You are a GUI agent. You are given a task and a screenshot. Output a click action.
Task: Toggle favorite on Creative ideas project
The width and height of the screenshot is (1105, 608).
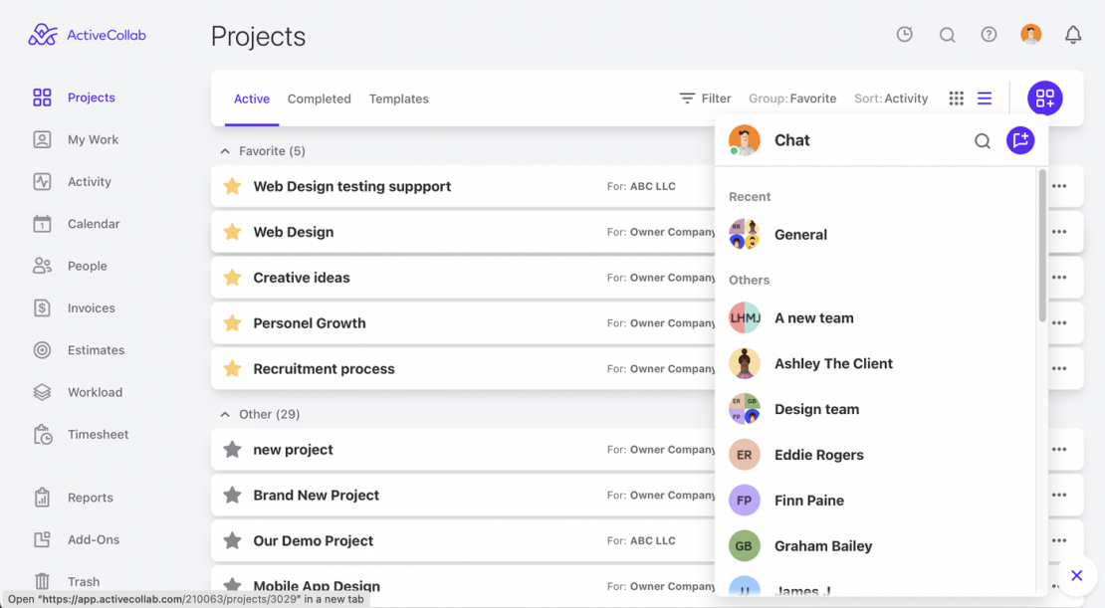(x=232, y=278)
